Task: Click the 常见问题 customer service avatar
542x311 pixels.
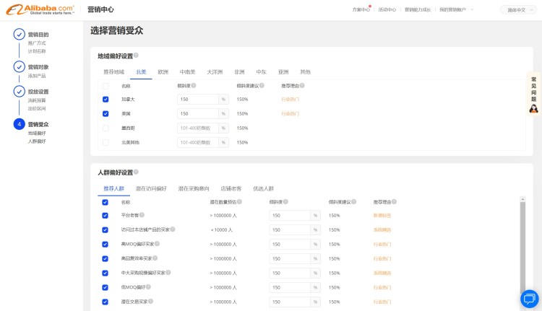Action: [534, 108]
